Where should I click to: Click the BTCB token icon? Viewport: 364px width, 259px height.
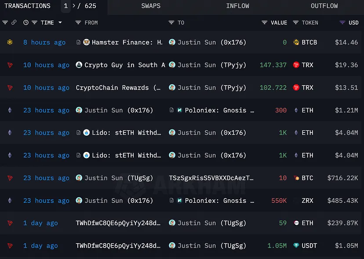pos(296,42)
